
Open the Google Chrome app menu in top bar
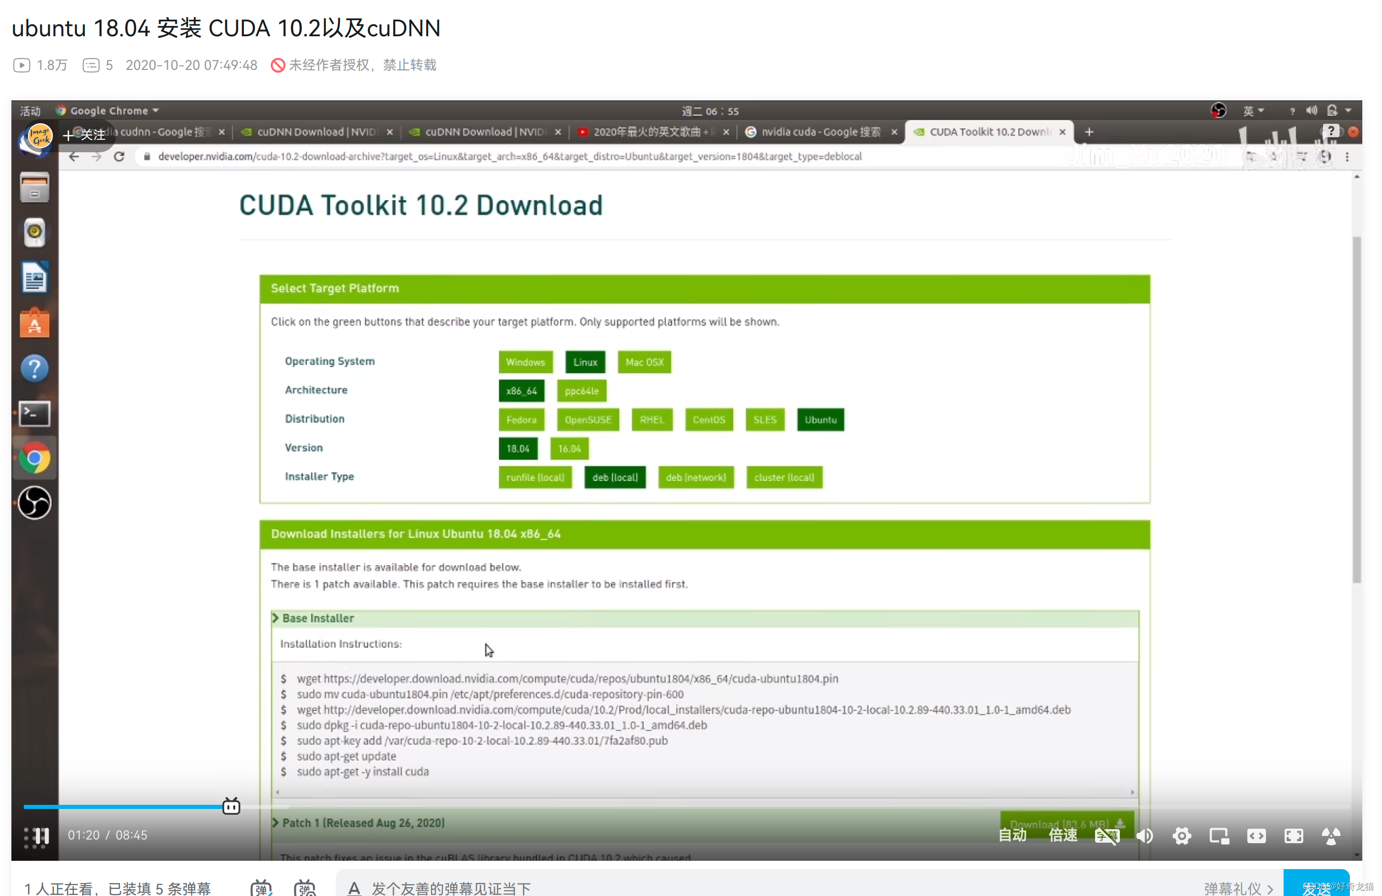click(107, 111)
